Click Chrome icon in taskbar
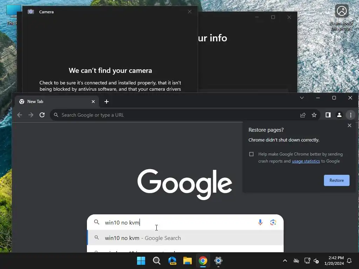This screenshot has height=269, width=359. (203, 261)
